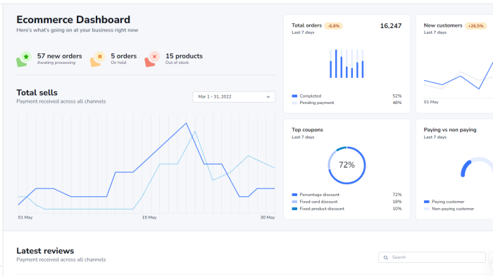Viewport: 493px width, 277px height.
Task: Click the Latest reviews heading
Action: pos(45,251)
